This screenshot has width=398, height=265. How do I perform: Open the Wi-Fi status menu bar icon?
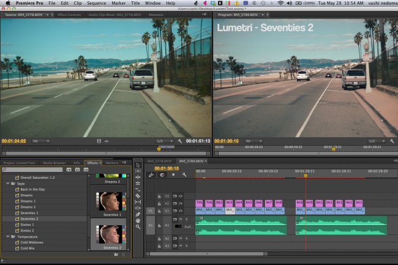pyautogui.click(x=280, y=3)
